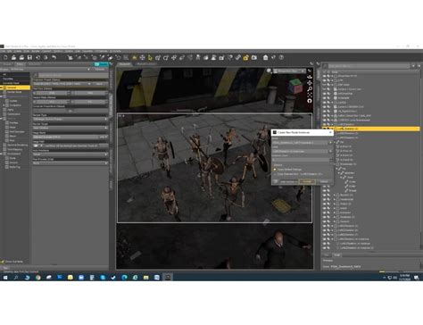The image size is (423, 325).
Task: Click the colored view cube in viewport
Action: click(x=295, y=86)
